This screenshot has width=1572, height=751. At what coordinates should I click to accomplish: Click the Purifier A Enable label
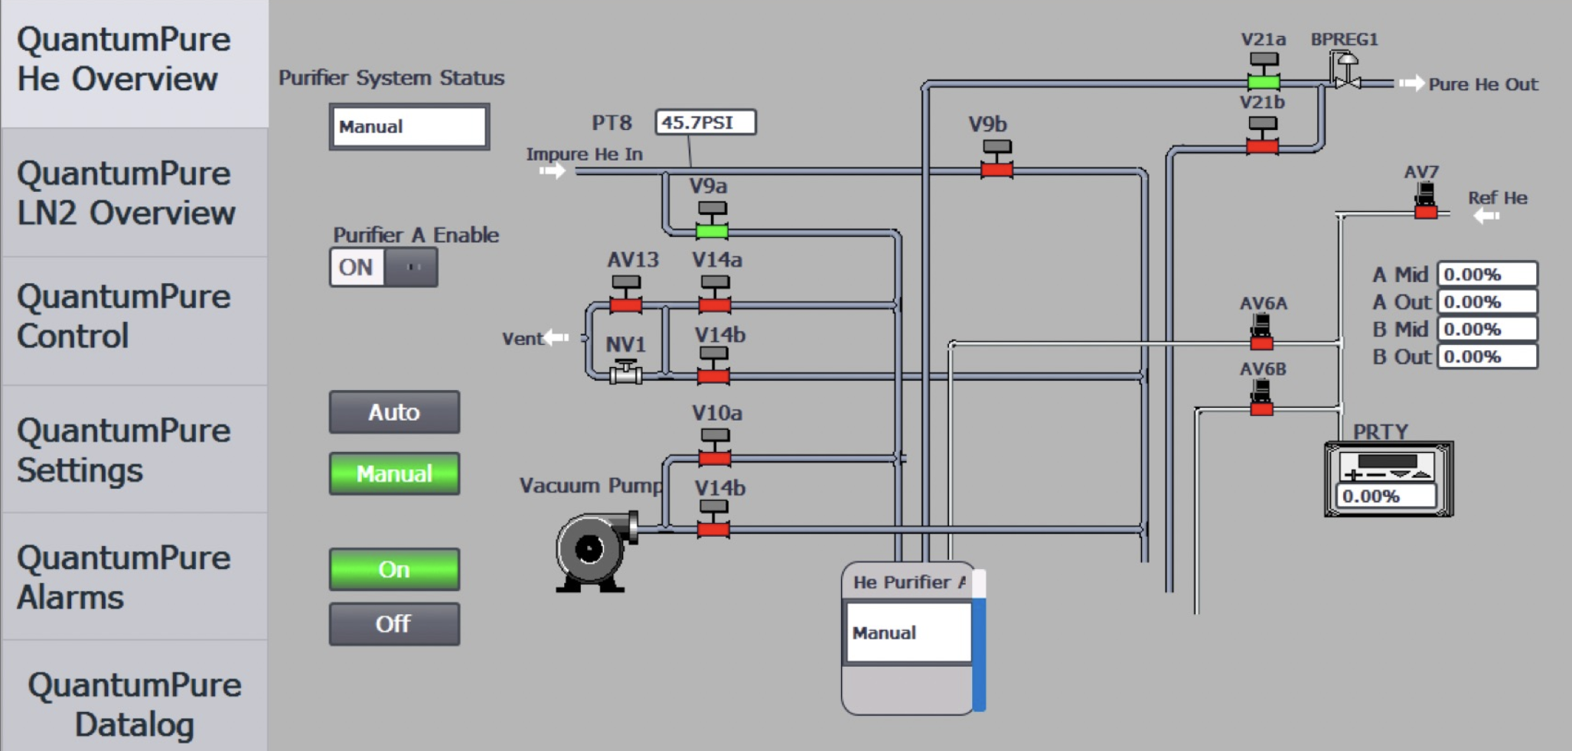click(416, 235)
